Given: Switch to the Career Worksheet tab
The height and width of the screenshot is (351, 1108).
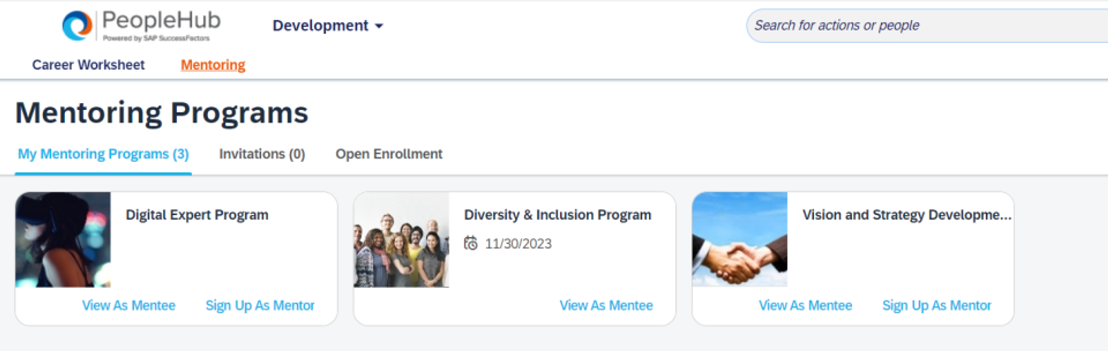Looking at the screenshot, I should pyautogui.click(x=88, y=65).
